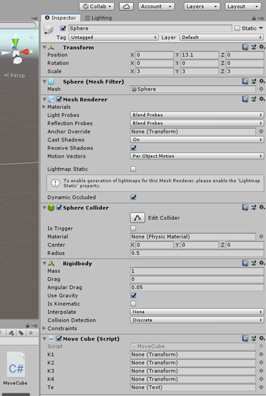Switch to the Lighting tab
Viewport: 266px width, 396px height.
tap(98, 18)
